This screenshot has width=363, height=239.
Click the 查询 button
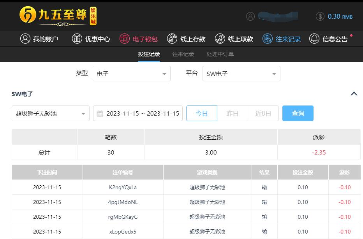pyautogui.click(x=298, y=113)
